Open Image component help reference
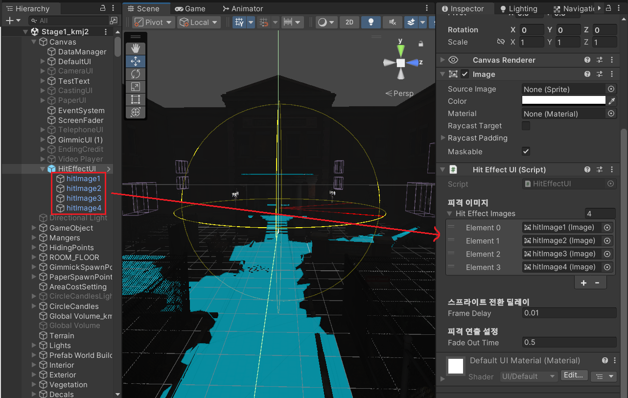The image size is (628, 398). pyautogui.click(x=587, y=74)
